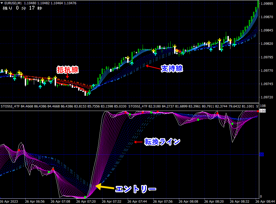Image resolution: width=276 pixels, height=204 pixels.
Task: Click the 1.09795 price scale label
Action: tap(267, 57)
